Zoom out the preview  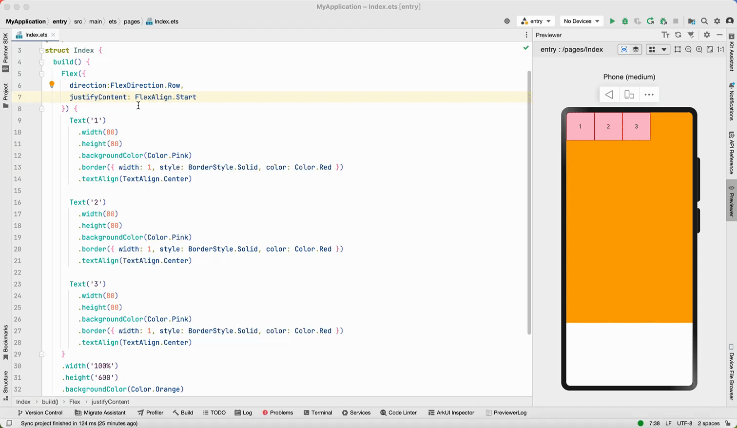click(688, 50)
